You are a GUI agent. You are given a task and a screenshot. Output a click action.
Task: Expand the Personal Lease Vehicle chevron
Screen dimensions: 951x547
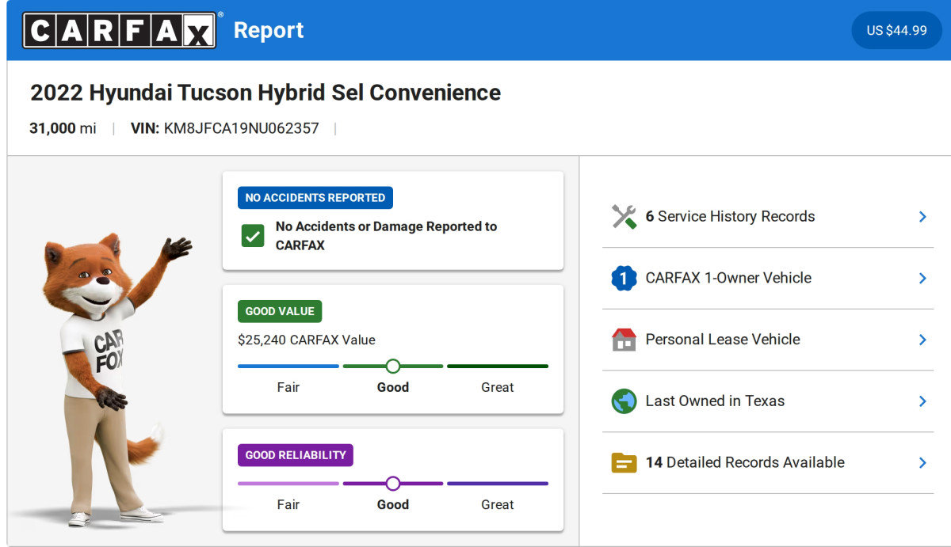[x=922, y=340]
